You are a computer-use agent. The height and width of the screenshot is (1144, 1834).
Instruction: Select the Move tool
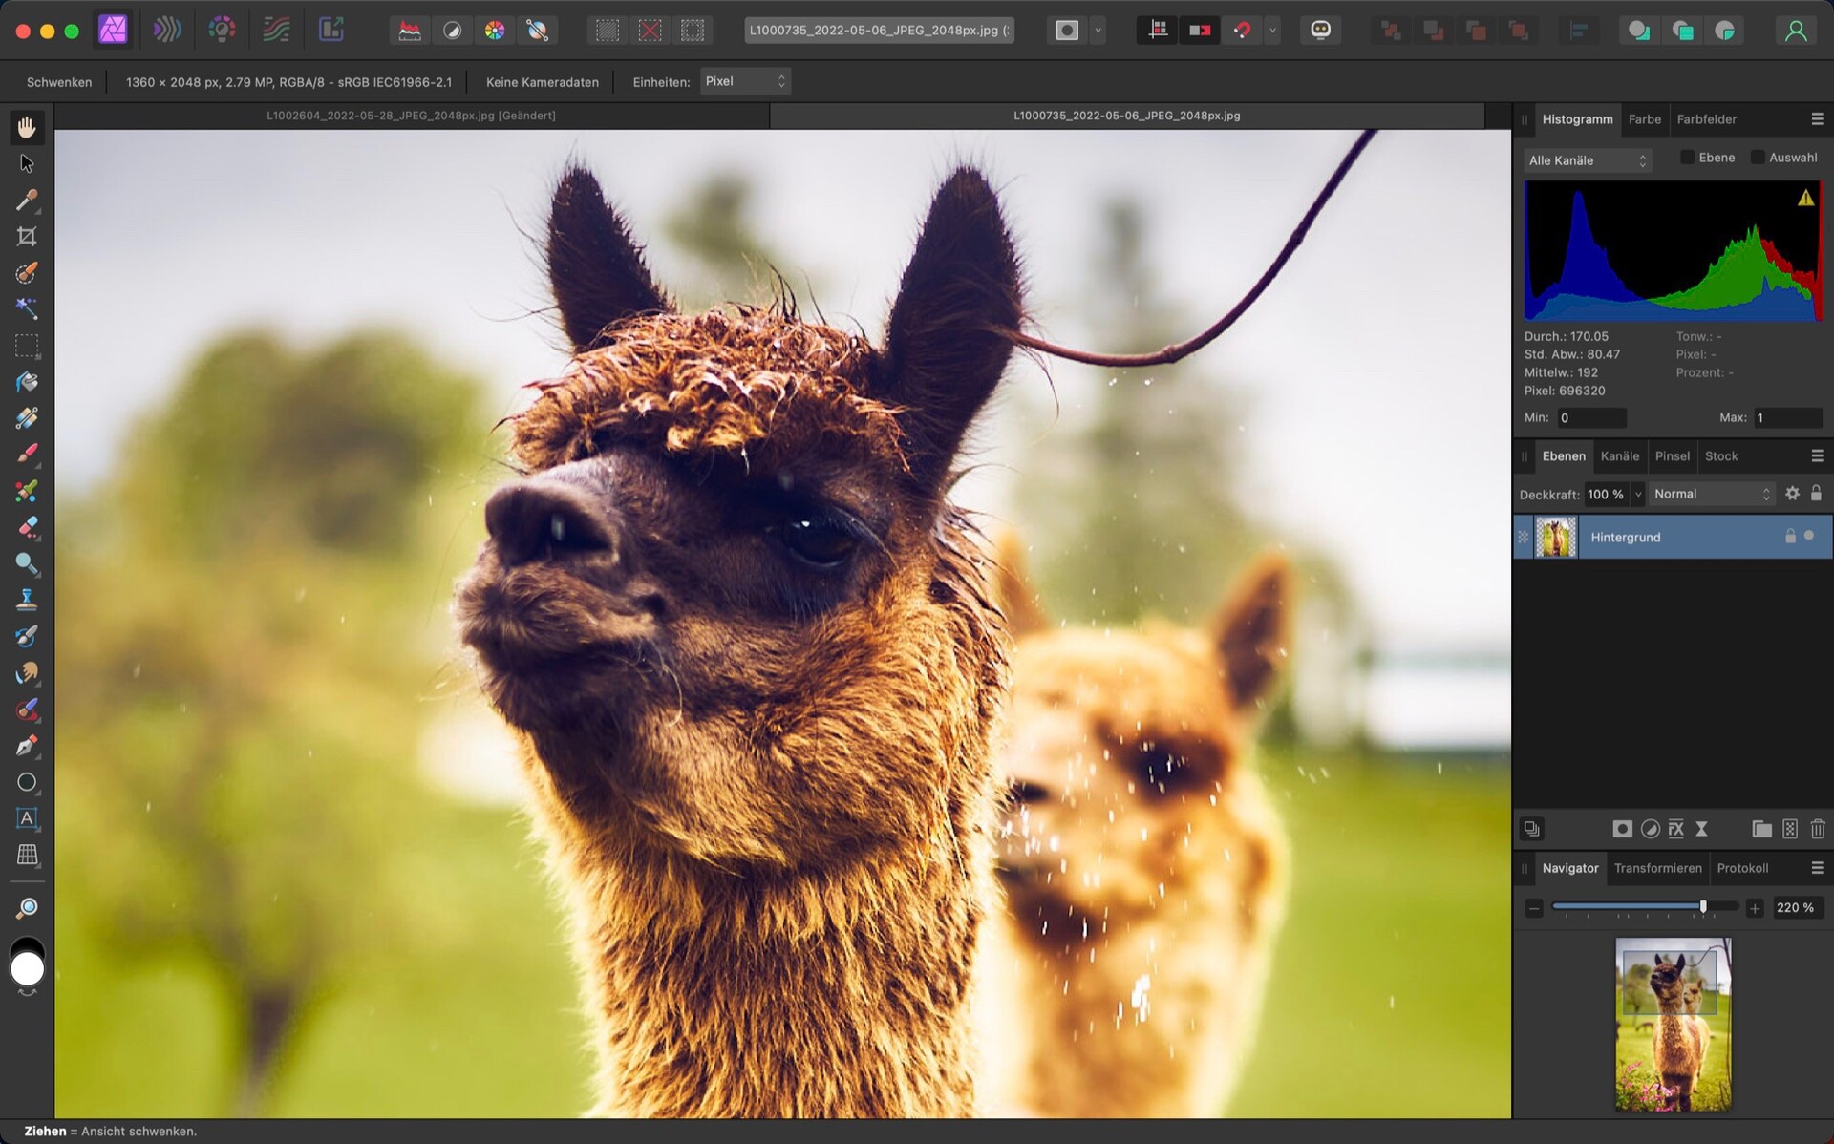click(x=25, y=162)
